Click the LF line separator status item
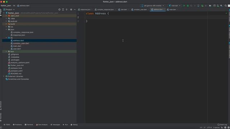 pyautogui.click(x=204, y=128)
